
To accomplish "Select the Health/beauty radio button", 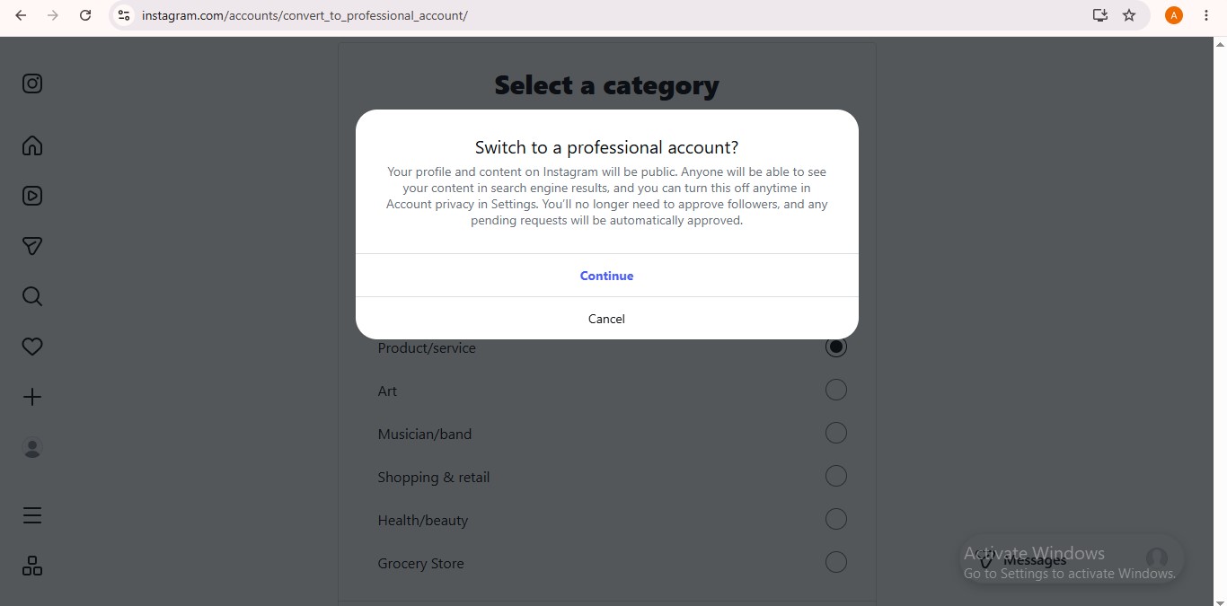I will click(x=835, y=519).
